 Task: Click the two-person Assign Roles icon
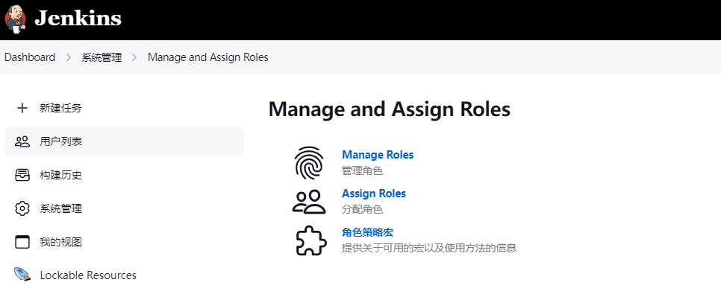309,202
